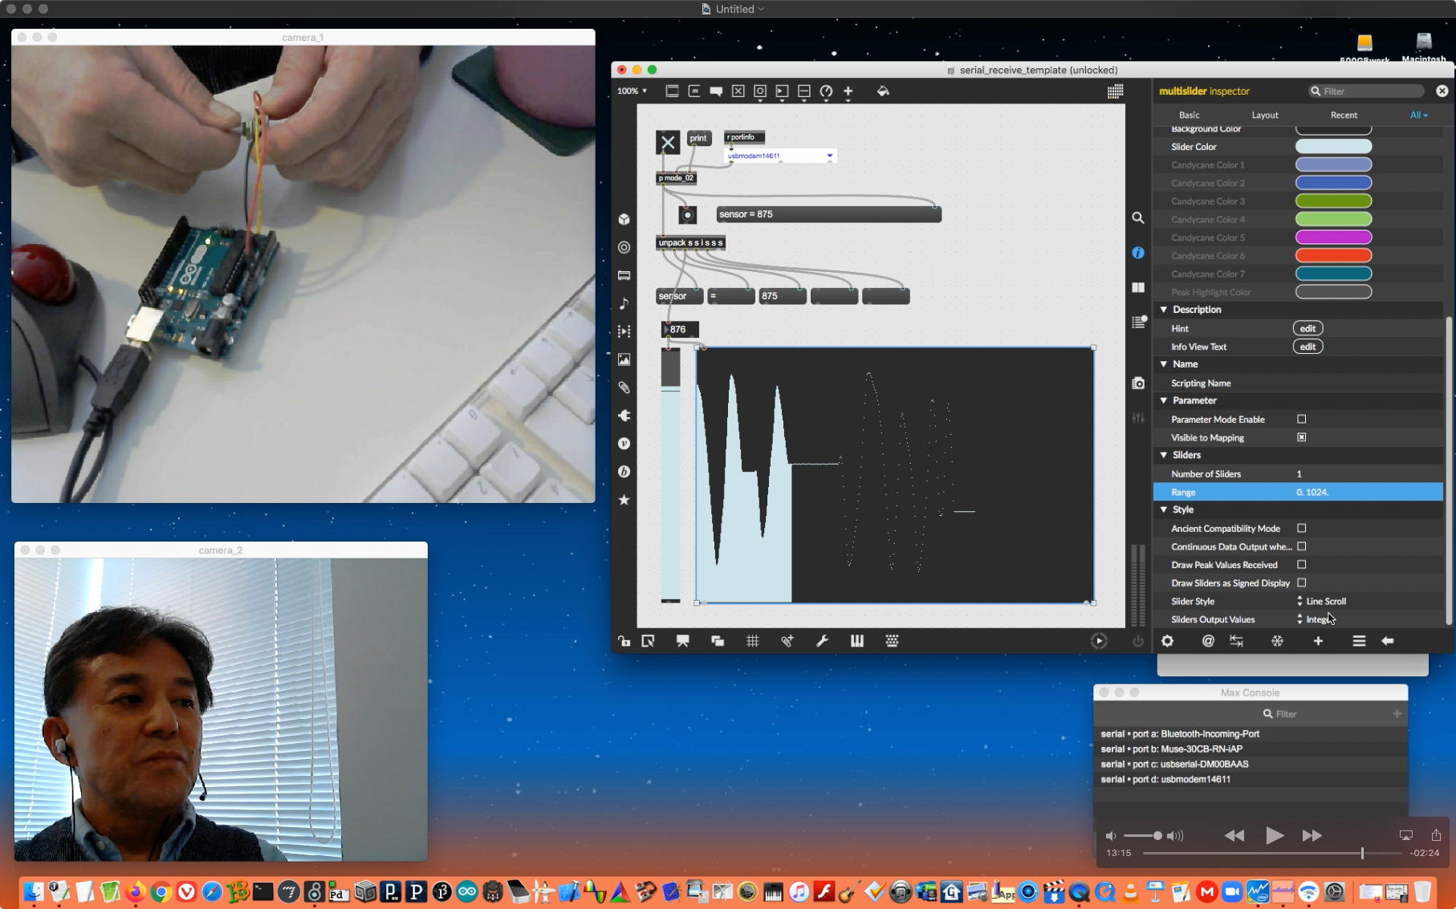The image size is (1456, 909).
Task: Click the edit button next to Hint
Action: click(x=1308, y=328)
